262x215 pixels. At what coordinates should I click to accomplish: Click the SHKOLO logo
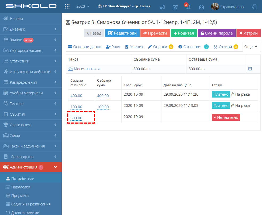(31, 6)
